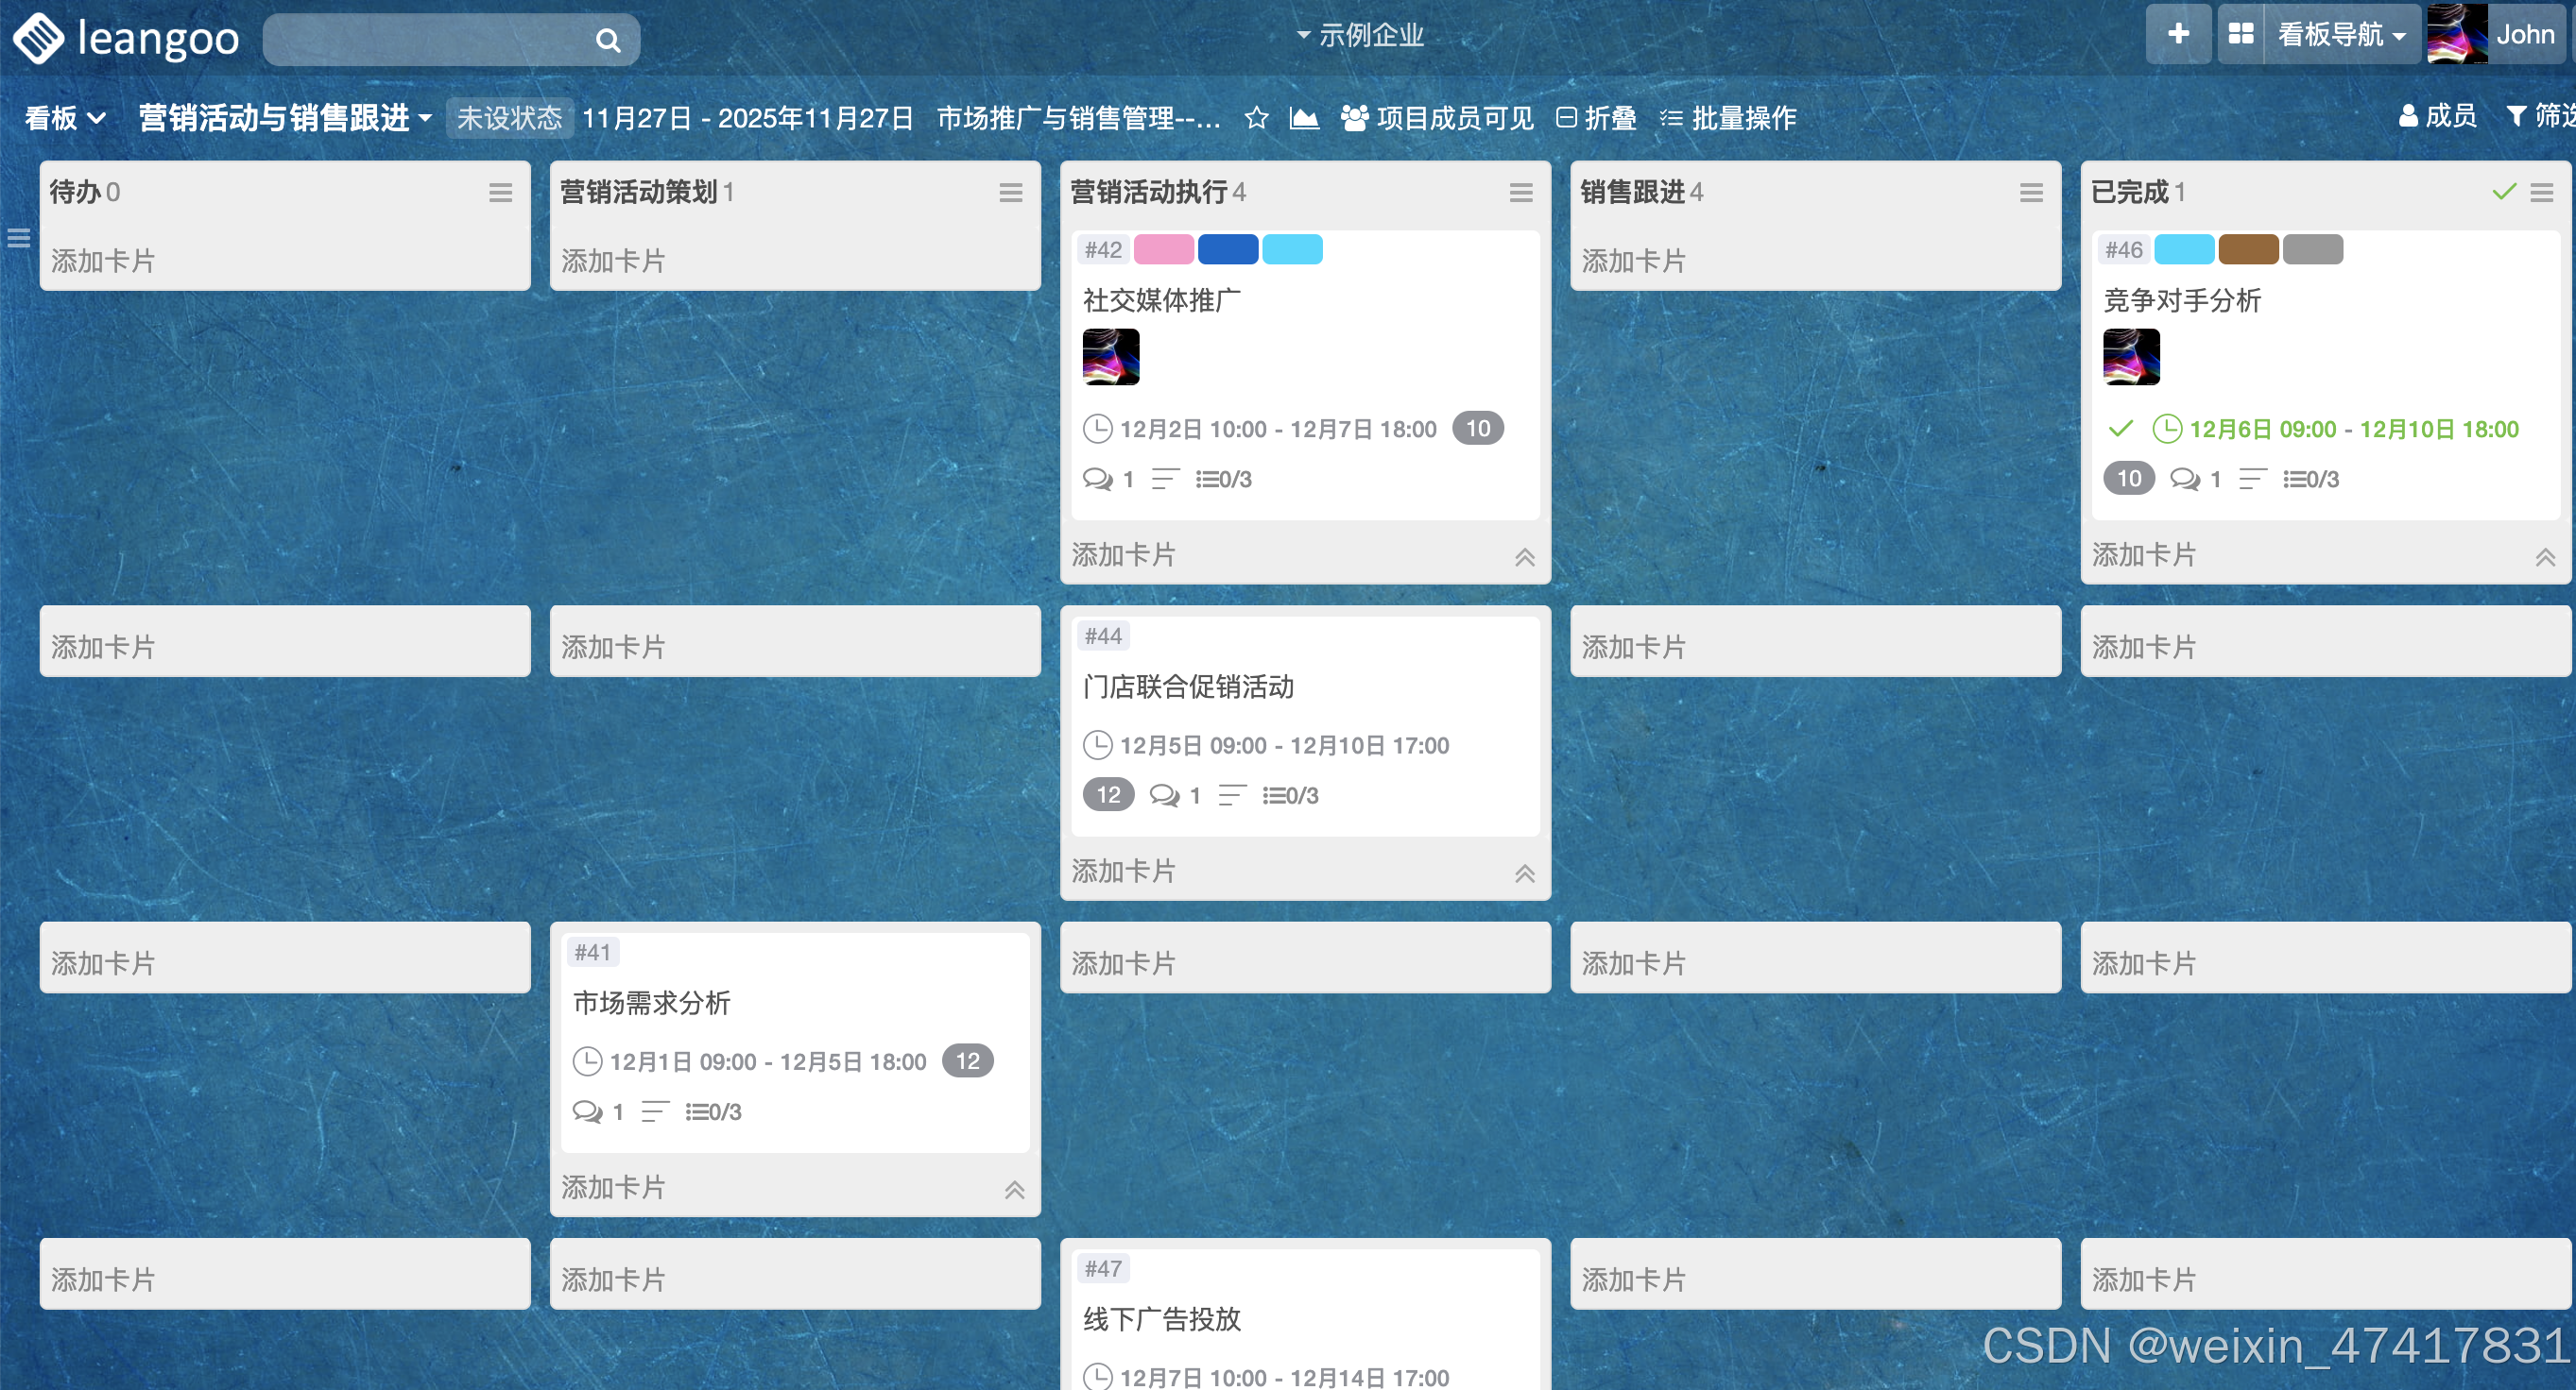2576x1390 pixels.
Task: Click the star favorite board icon
Action: 1256,119
